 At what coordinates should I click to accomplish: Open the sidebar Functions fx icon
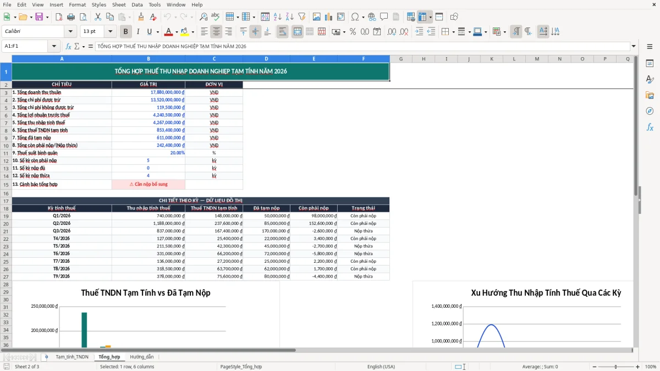pyautogui.click(x=650, y=127)
